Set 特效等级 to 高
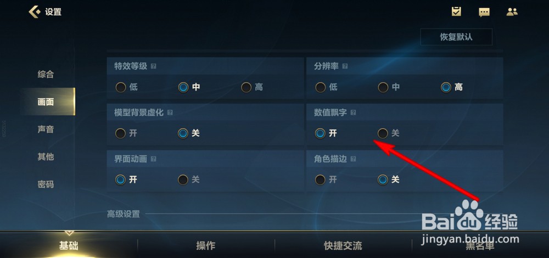Image resolution: width=549 pixels, height=258 pixels. pos(252,87)
